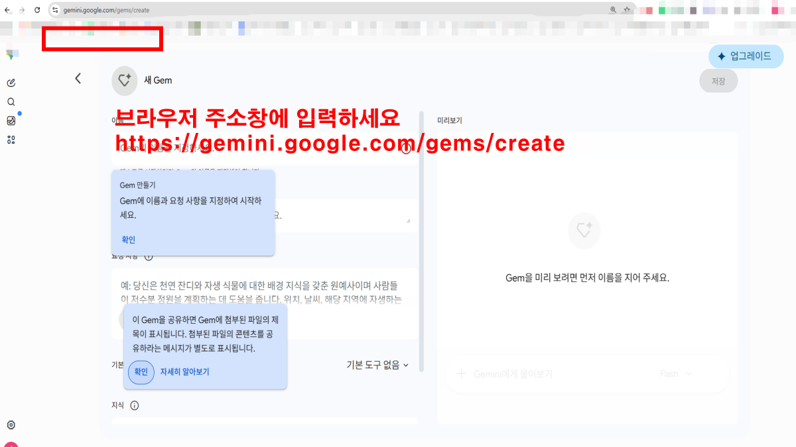Image resolution: width=796 pixels, height=447 pixels.
Task: Click the address bar URL gemini.google.com/gems/create
Action: [106, 10]
